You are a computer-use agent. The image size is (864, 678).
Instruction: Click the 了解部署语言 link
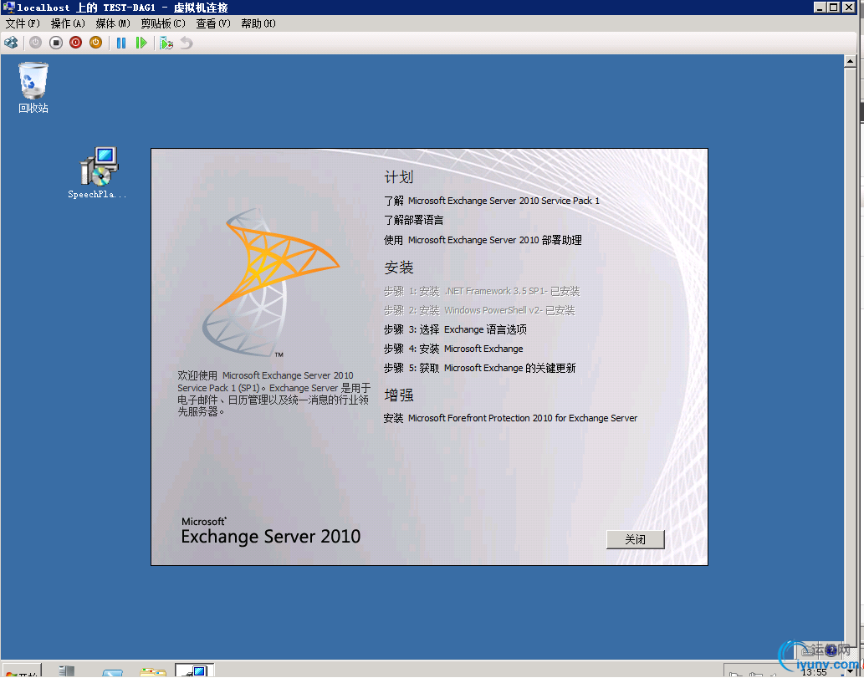pyautogui.click(x=414, y=220)
